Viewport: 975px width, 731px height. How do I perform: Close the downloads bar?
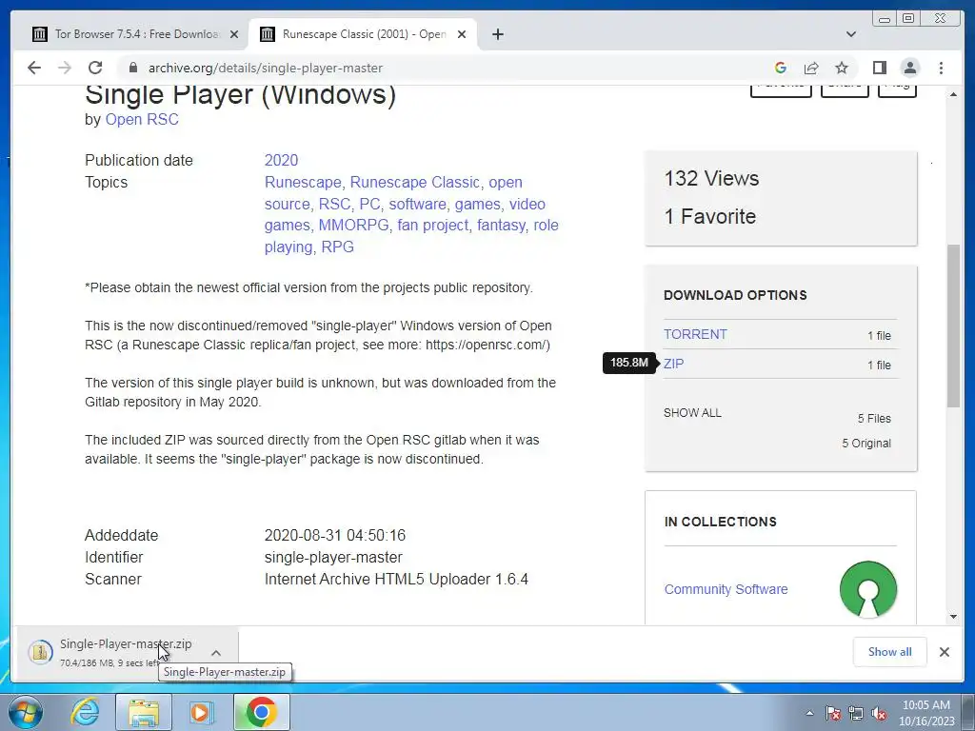pos(944,651)
